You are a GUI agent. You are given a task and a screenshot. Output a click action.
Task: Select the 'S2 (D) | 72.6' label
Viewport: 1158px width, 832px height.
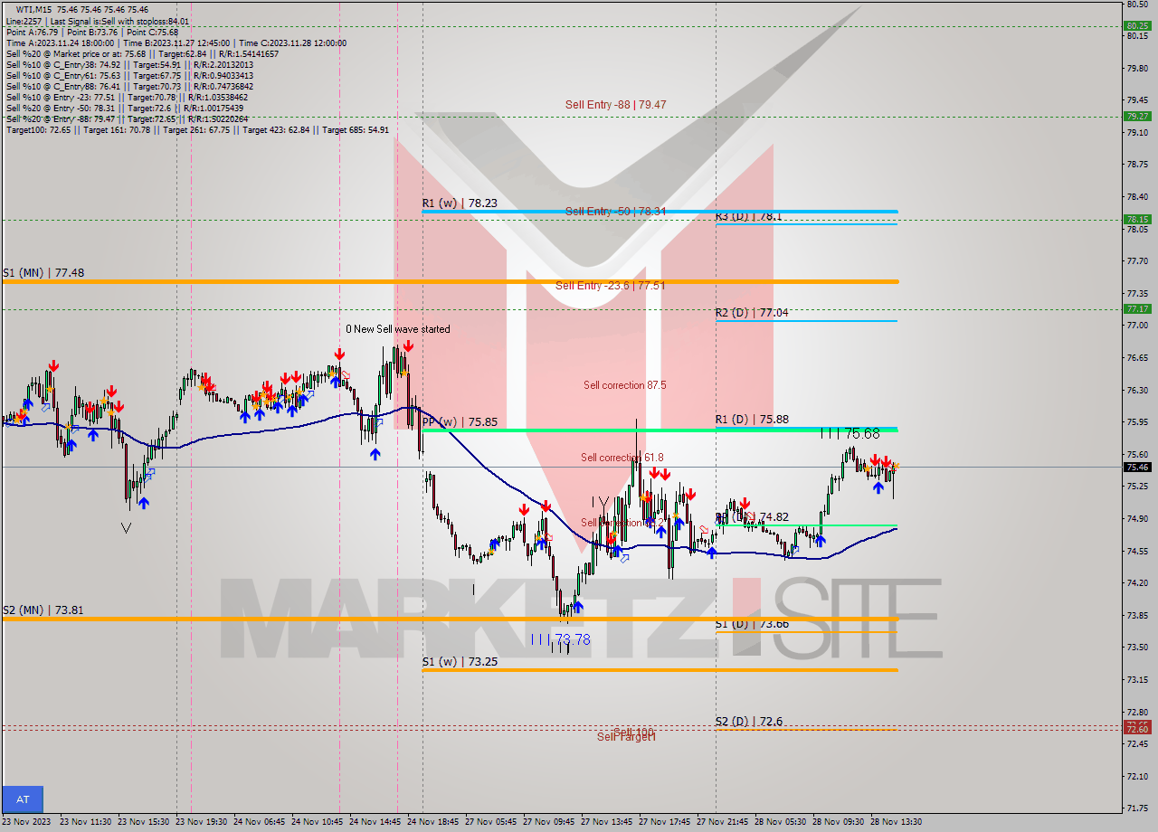748,722
